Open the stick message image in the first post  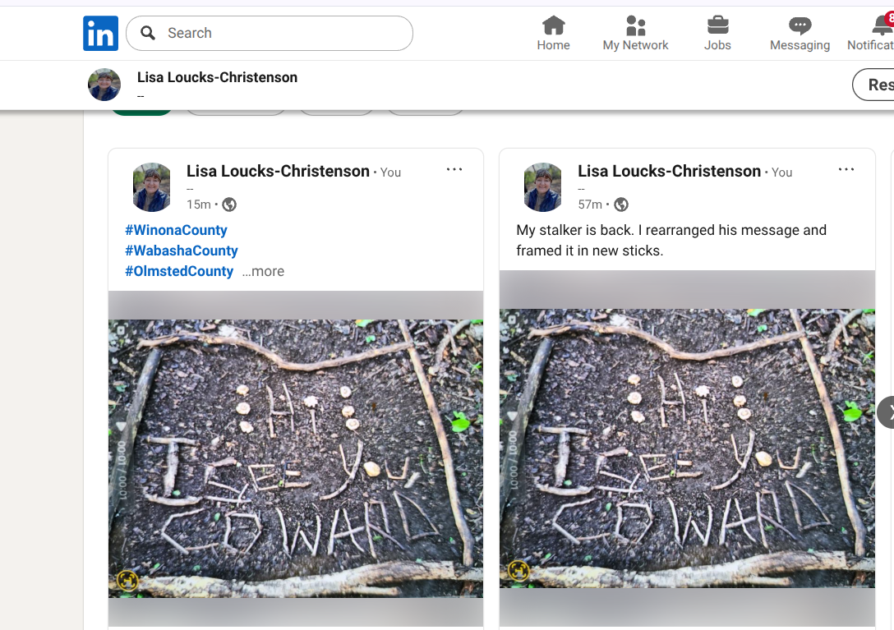click(296, 458)
